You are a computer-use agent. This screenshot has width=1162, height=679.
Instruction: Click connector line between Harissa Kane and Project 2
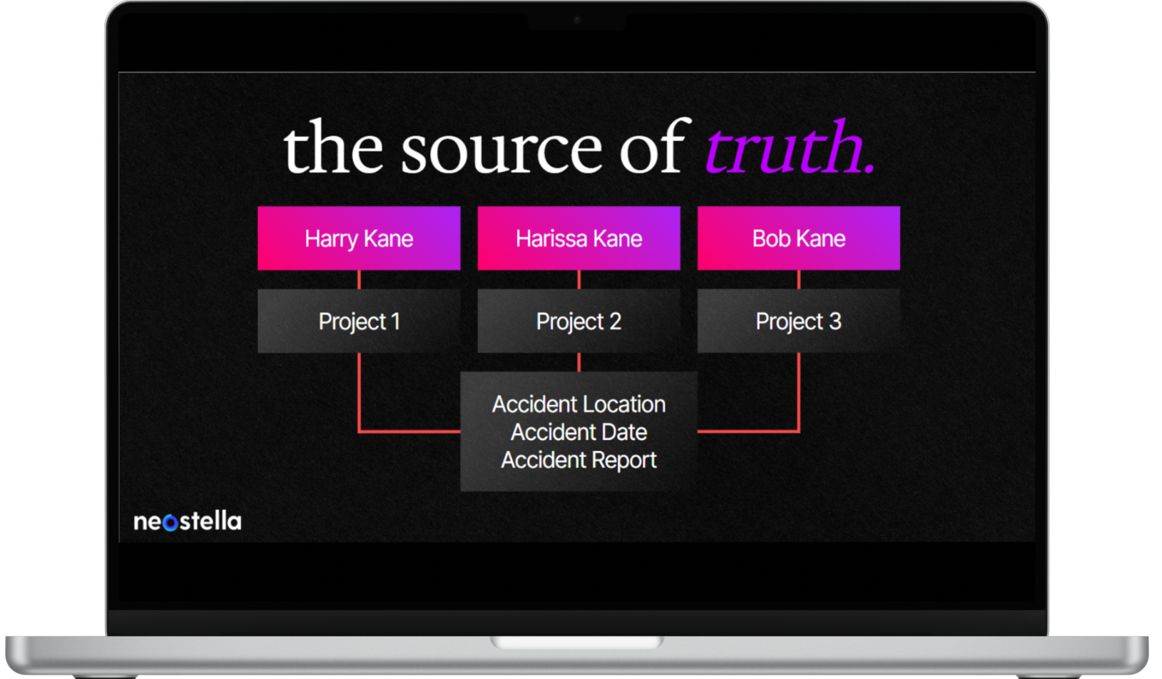point(579,280)
